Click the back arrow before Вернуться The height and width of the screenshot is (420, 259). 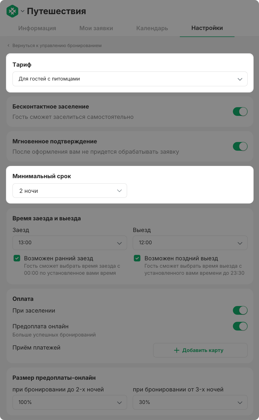tap(8, 45)
